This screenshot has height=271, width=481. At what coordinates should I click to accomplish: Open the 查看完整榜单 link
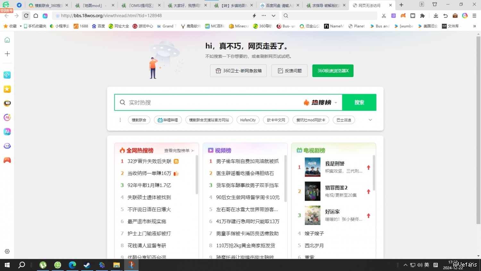[179, 151]
